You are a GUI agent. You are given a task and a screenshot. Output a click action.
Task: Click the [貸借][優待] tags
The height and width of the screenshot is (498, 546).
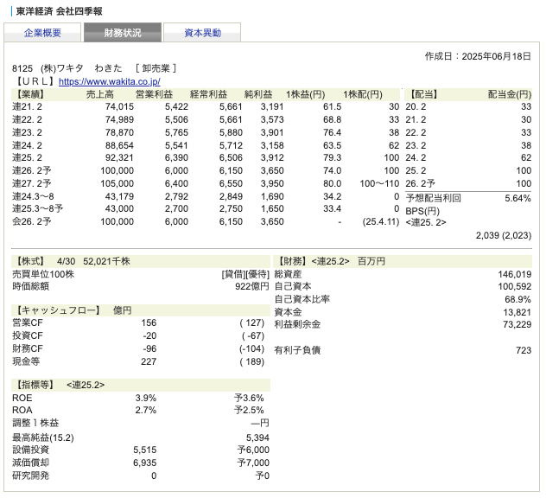245,274
